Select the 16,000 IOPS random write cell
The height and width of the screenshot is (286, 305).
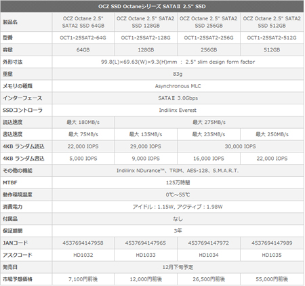(209, 159)
